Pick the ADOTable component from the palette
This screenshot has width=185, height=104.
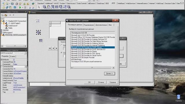click(57, 7)
